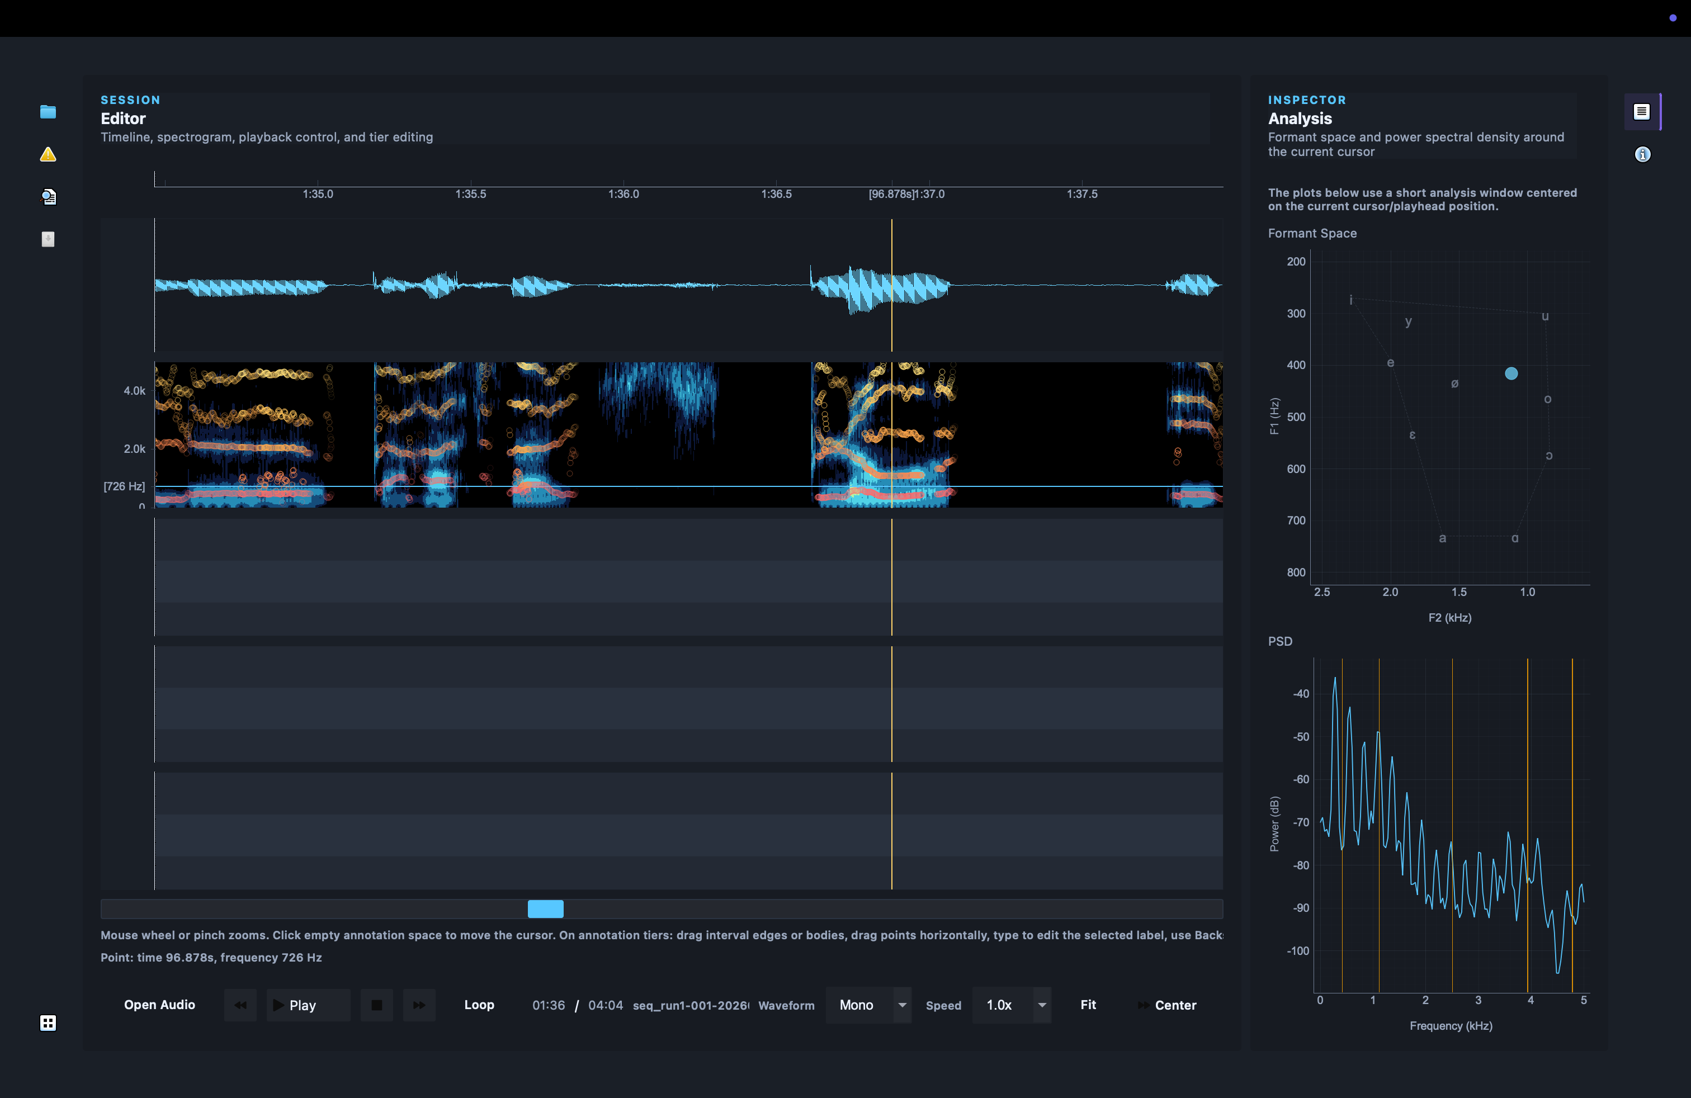The width and height of the screenshot is (1691, 1098).
Task: Click the 1:36.5 mark on time ruler
Action: [x=776, y=194]
